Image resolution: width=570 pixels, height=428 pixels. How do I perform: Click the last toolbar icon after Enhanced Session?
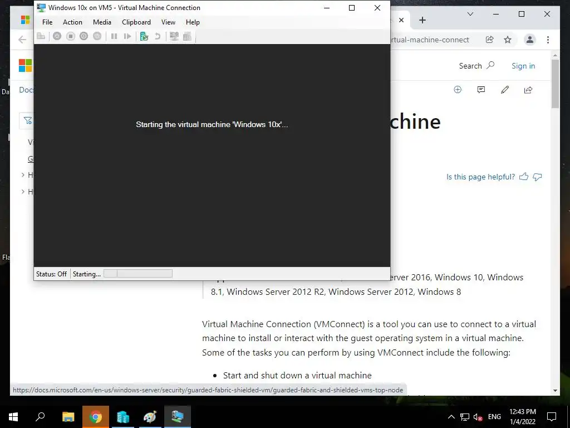[187, 36]
